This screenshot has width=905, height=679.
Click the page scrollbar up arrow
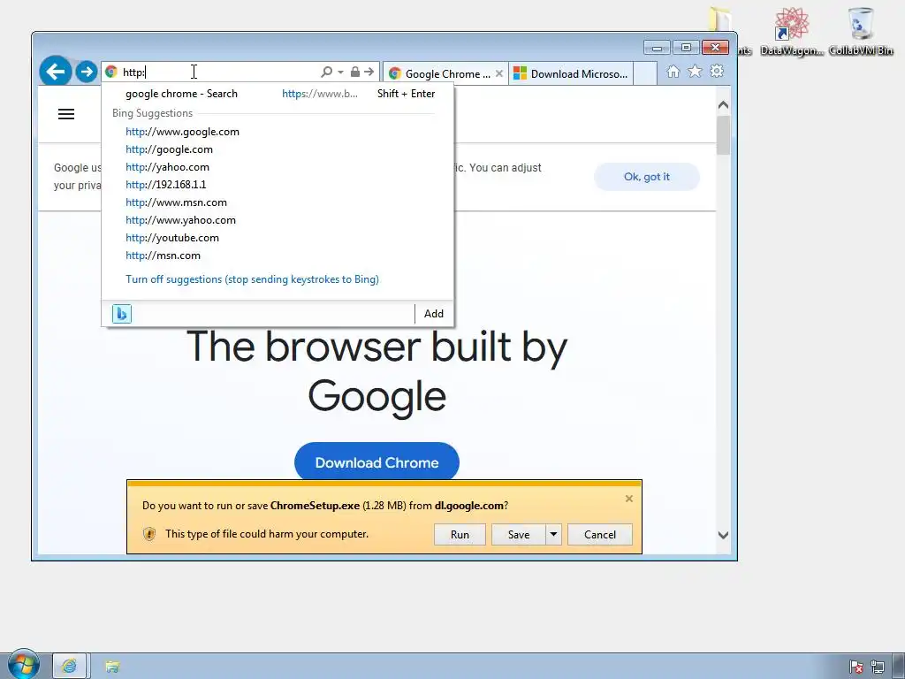[x=723, y=105]
